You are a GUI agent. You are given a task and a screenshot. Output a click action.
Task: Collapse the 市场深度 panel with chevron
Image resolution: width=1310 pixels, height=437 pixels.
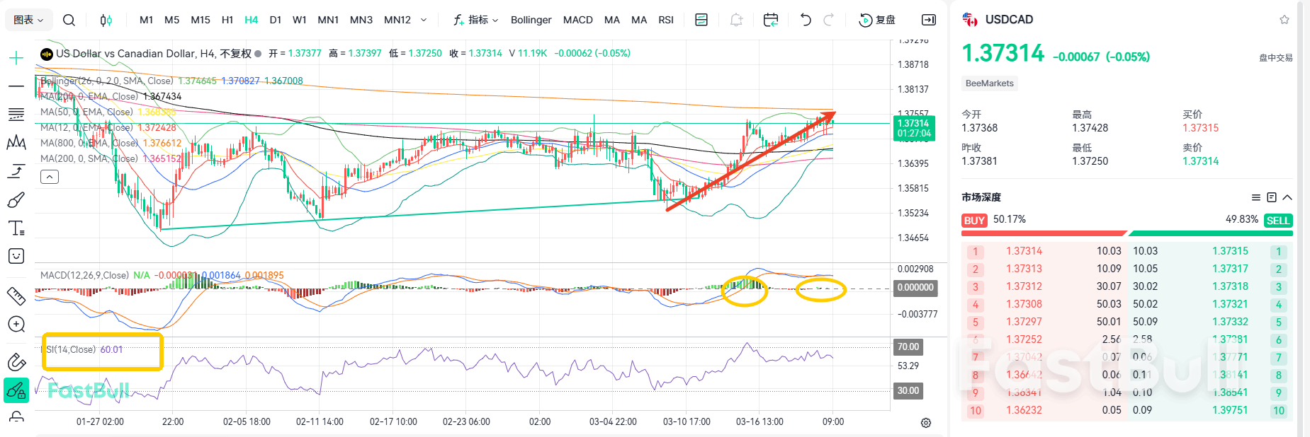1287,197
